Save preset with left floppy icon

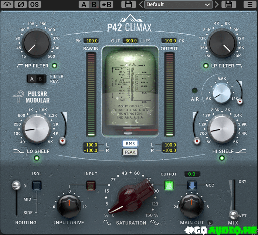(129, 4)
